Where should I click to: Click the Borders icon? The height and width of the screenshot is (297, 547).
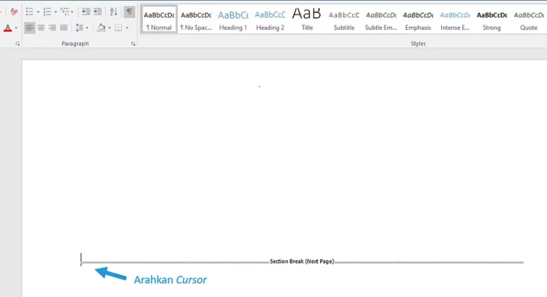(x=118, y=28)
